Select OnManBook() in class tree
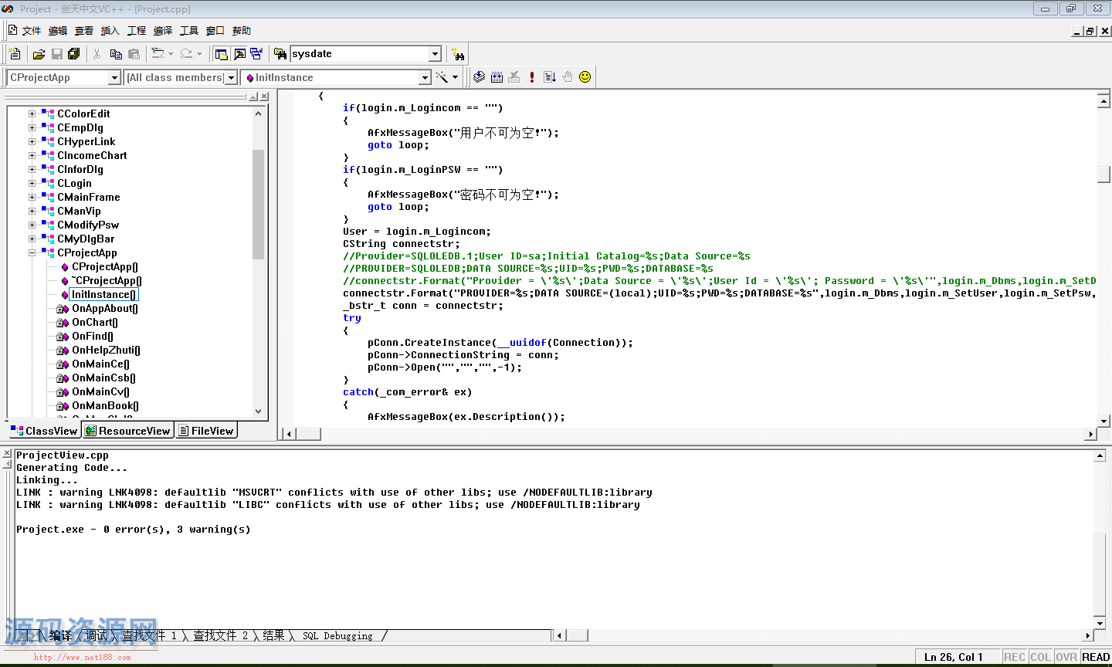The image size is (1112, 667). click(105, 405)
